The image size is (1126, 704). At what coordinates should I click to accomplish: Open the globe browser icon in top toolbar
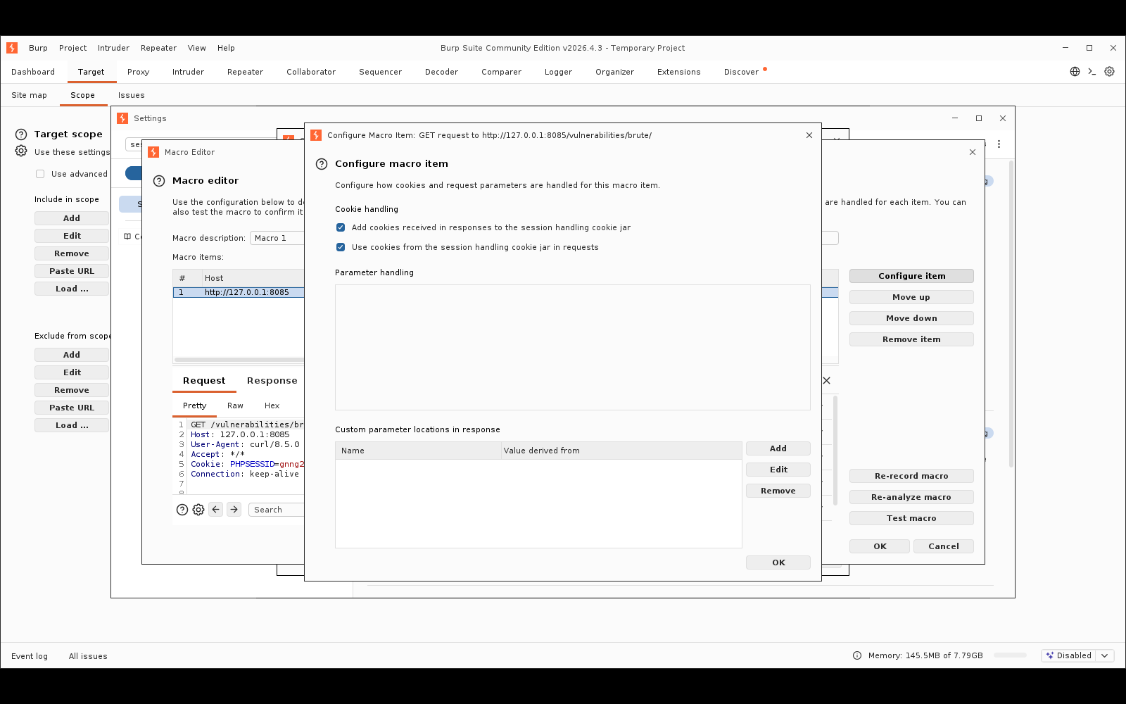[1075, 72]
